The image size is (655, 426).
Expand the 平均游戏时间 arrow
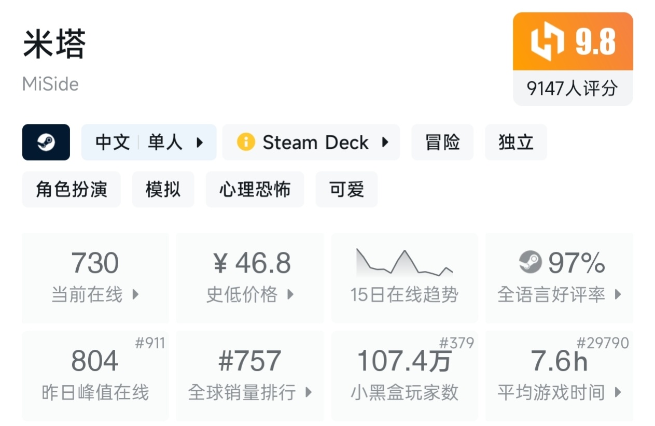click(618, 392)
